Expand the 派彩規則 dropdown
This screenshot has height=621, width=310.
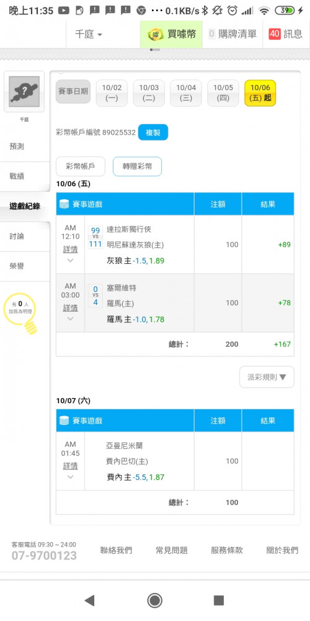[x=267, y=377]
